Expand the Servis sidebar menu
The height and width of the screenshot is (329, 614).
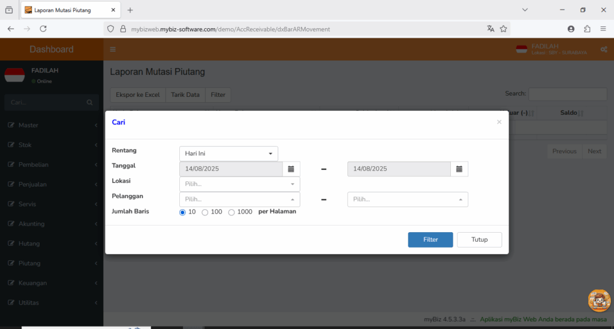[52, 204]
